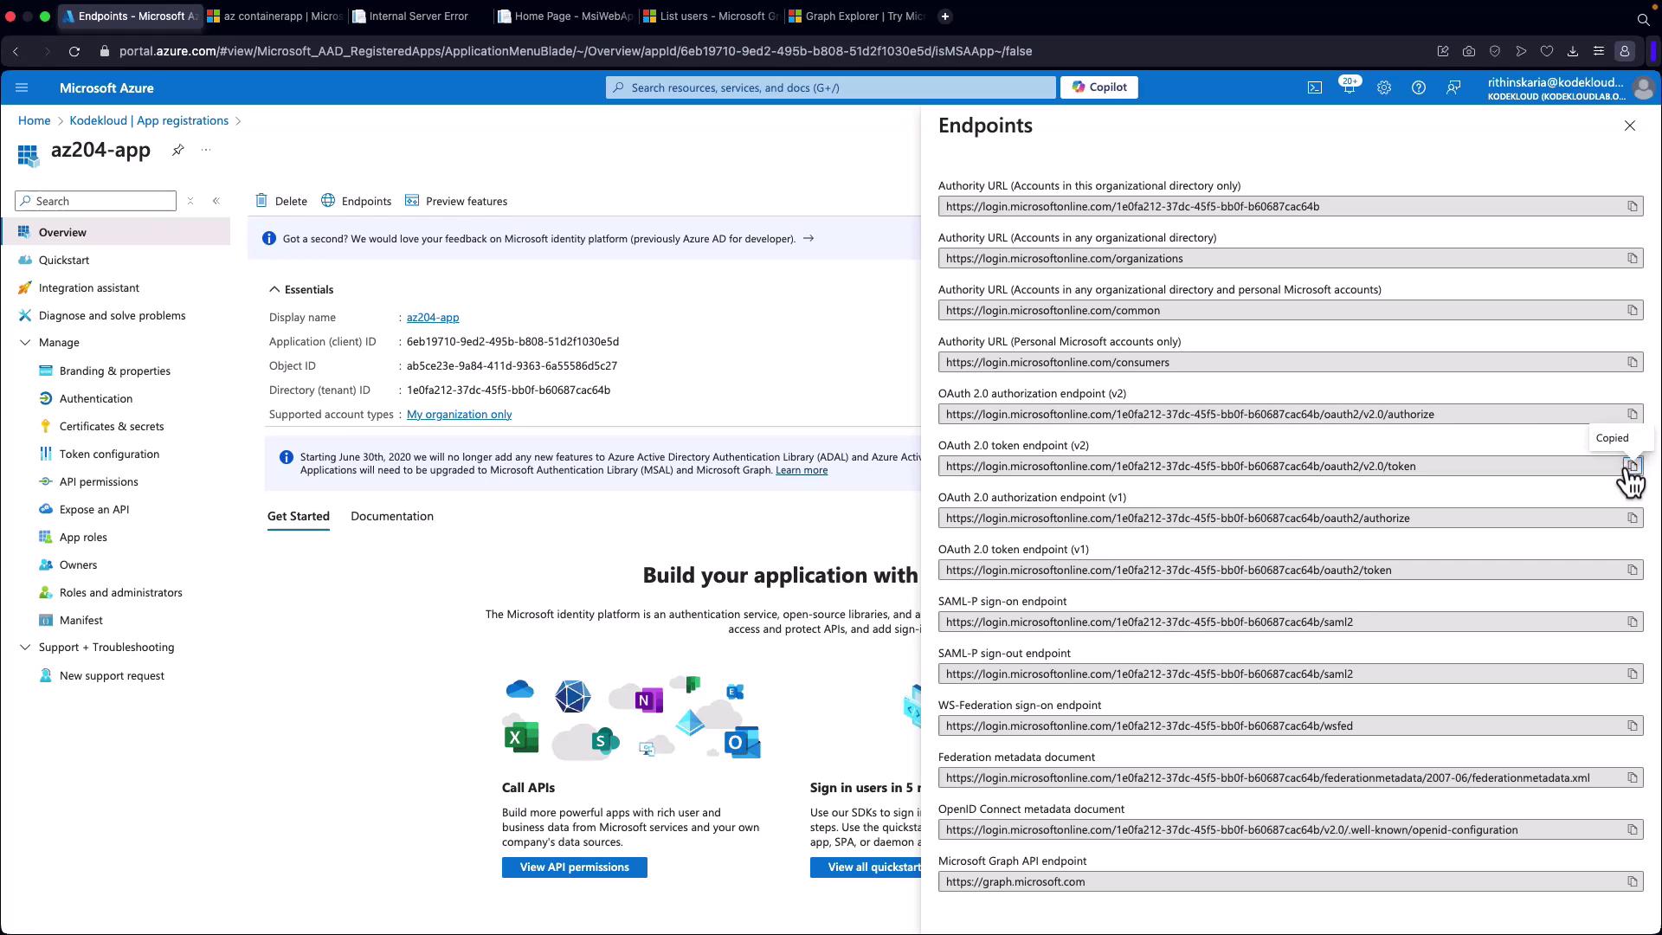This screenshot has height=935, width=1662.
Task: Collapse the left navigation pane
Action: pyautogui.click(x=216, y=201)
